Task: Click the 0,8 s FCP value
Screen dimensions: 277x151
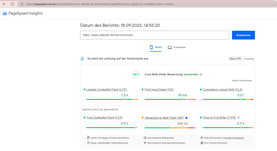Action: pos(124,123)
